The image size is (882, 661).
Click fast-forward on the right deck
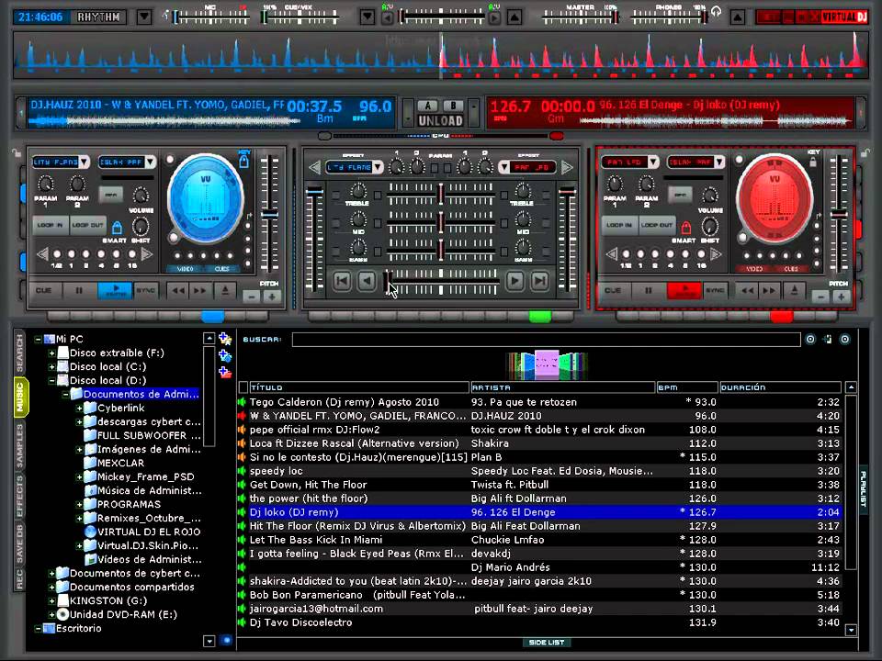tap(769, 291)
